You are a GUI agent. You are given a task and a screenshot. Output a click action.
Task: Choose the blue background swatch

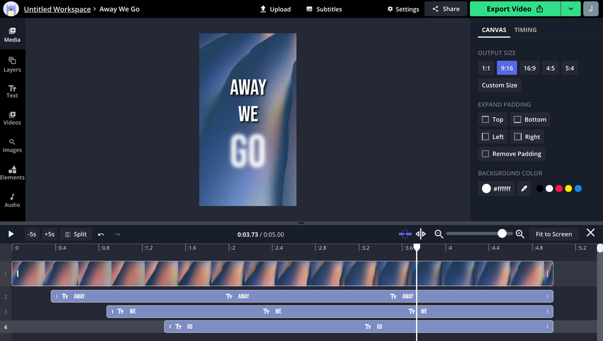tap(578, 188)
